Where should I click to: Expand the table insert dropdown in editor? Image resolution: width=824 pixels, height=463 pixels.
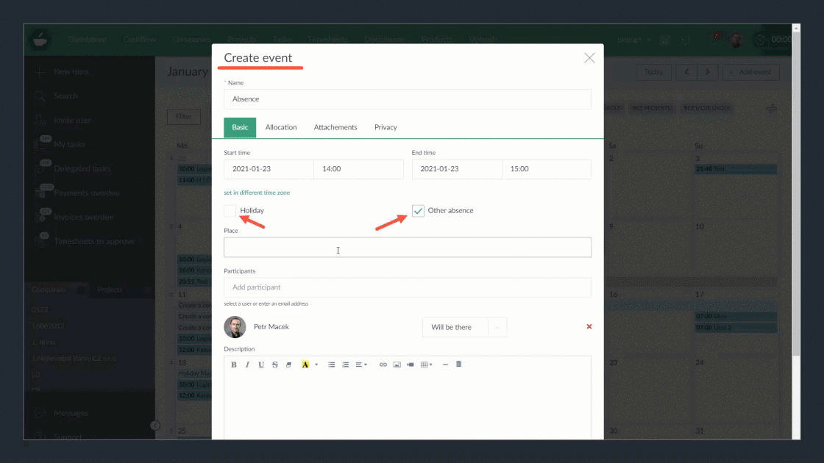427,365
